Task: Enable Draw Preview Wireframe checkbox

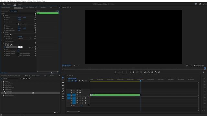Action: pyautogui.click(x=19, y=56)
